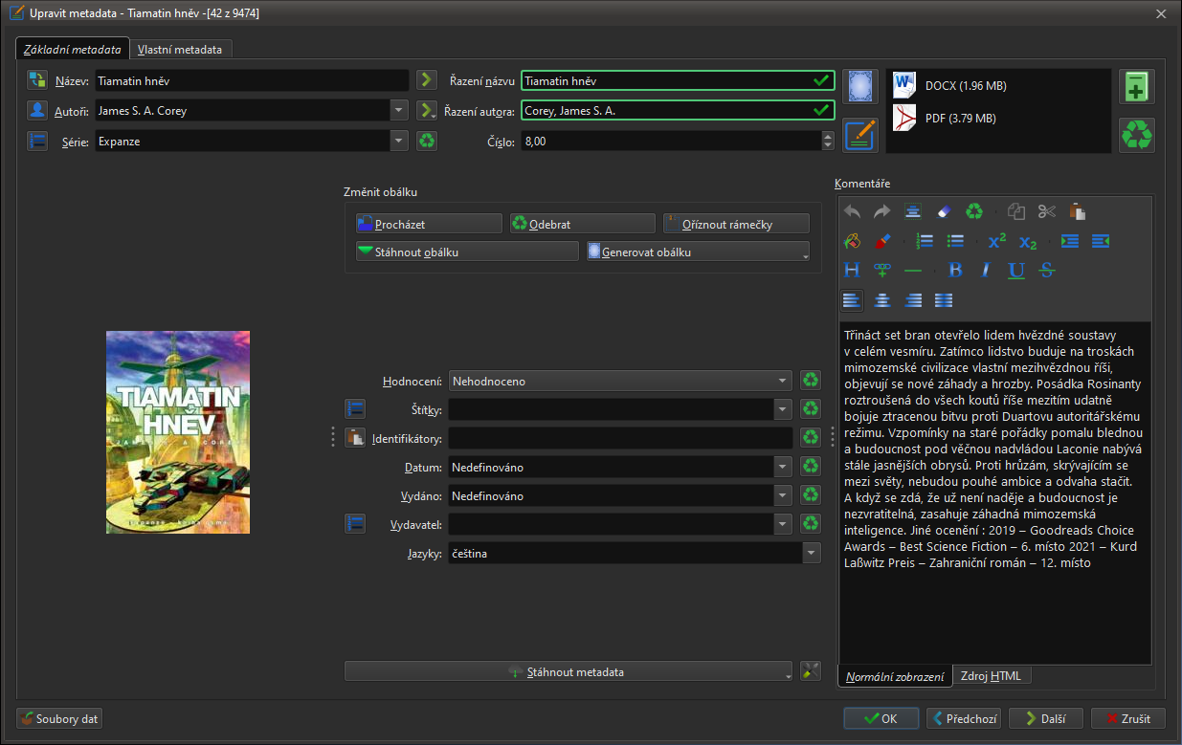Open the Vydáno calendar dropdown
Screen dimensions: 1182x745
point(784,495)
